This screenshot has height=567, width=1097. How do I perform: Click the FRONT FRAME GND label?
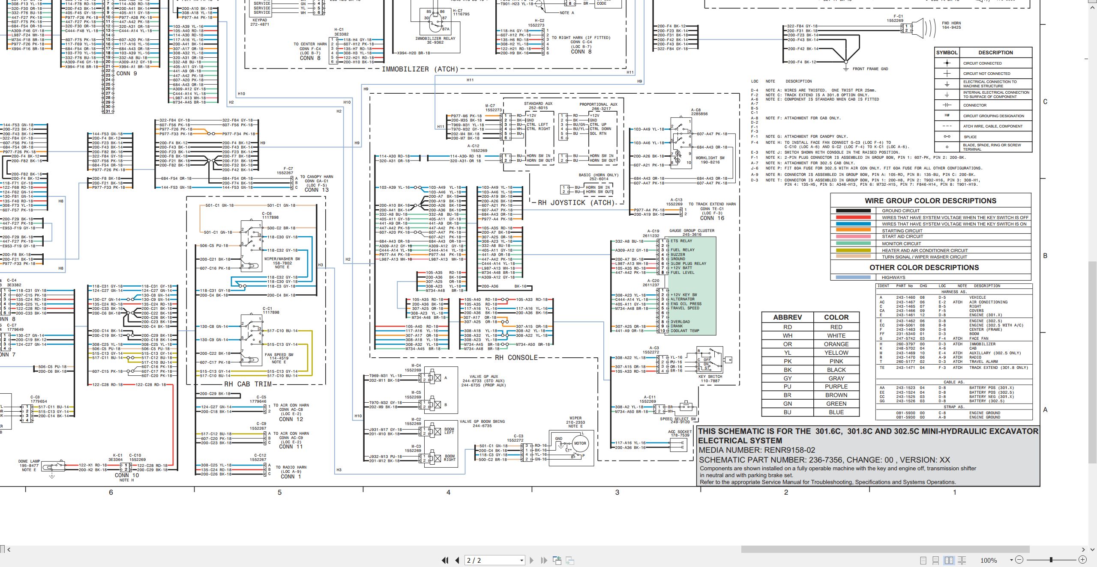[x=870, y=69]
